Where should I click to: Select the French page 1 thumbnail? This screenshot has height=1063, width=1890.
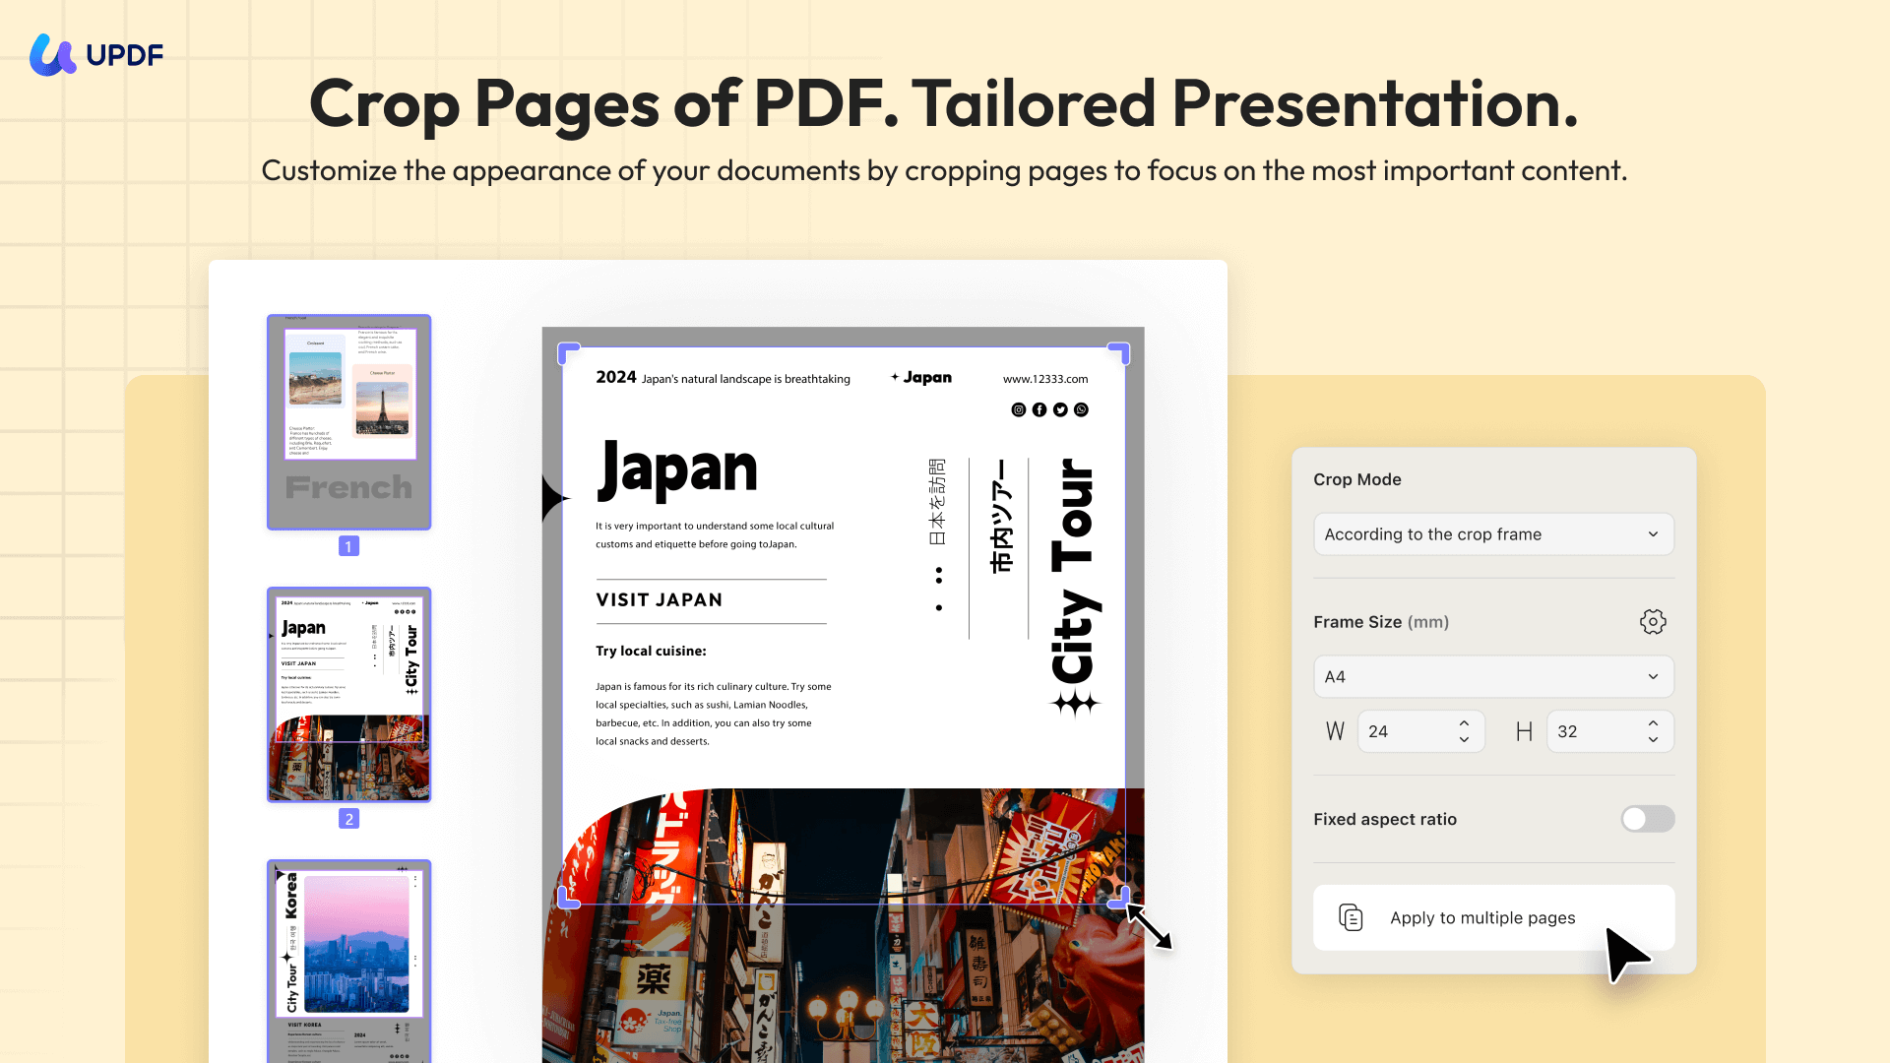[x=348, y=422]
